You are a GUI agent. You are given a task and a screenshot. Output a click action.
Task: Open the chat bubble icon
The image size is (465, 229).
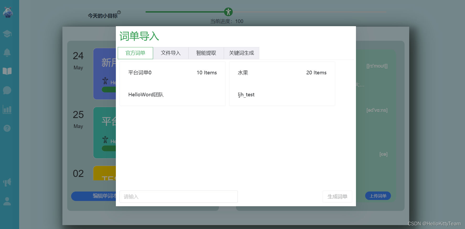[x=7, y=90]
